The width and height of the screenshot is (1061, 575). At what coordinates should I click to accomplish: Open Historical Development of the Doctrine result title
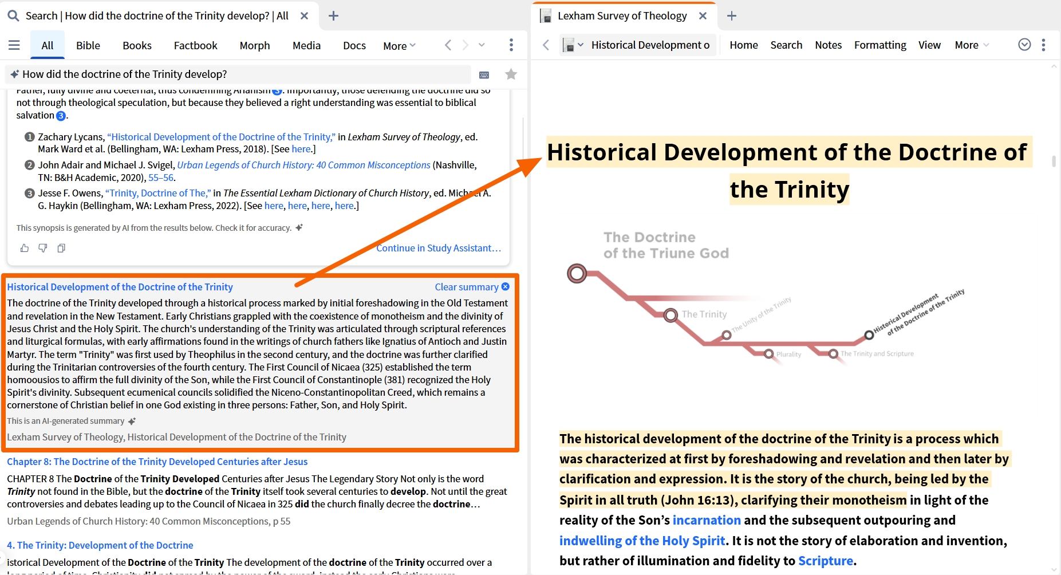(x=120, y=287)
